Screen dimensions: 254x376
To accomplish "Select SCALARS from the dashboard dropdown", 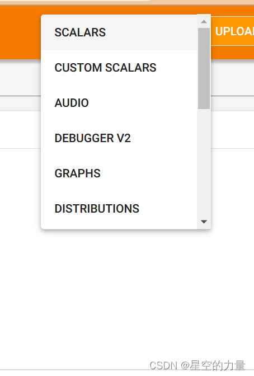I will (119, 32).
